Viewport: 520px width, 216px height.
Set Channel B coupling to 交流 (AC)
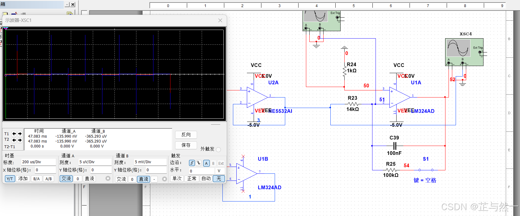[121, 179]
